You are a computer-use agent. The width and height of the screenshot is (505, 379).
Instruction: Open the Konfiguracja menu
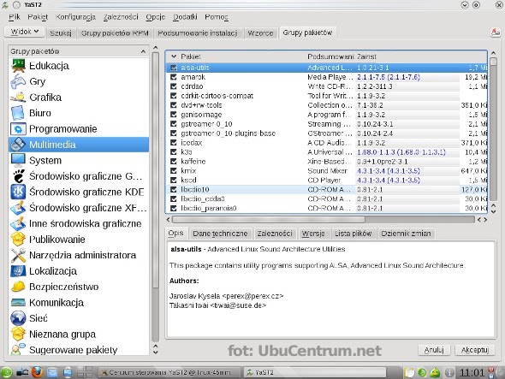(x=75, y=17)
